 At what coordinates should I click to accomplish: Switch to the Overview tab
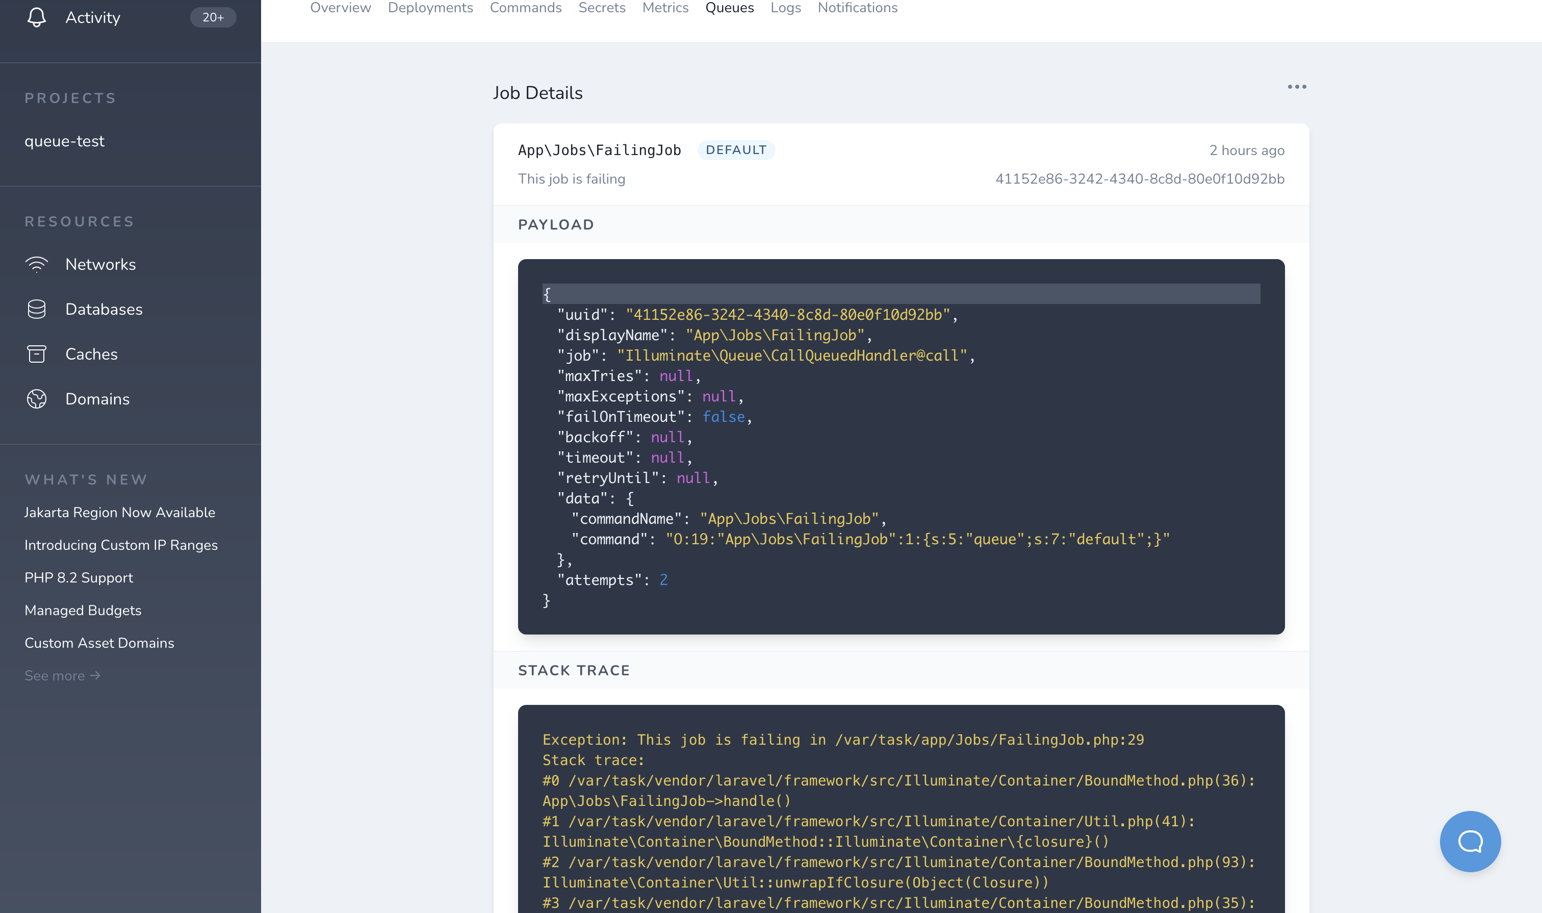(x=340, y=8)
